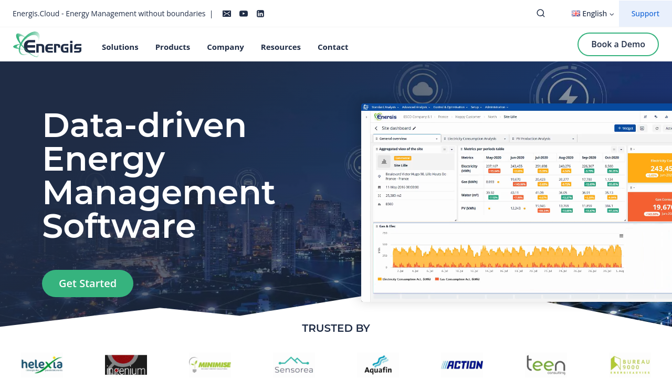The width and height of the screenshot is (672, 378).
Task: Click the Energis logo
Action: pos(47,45)
